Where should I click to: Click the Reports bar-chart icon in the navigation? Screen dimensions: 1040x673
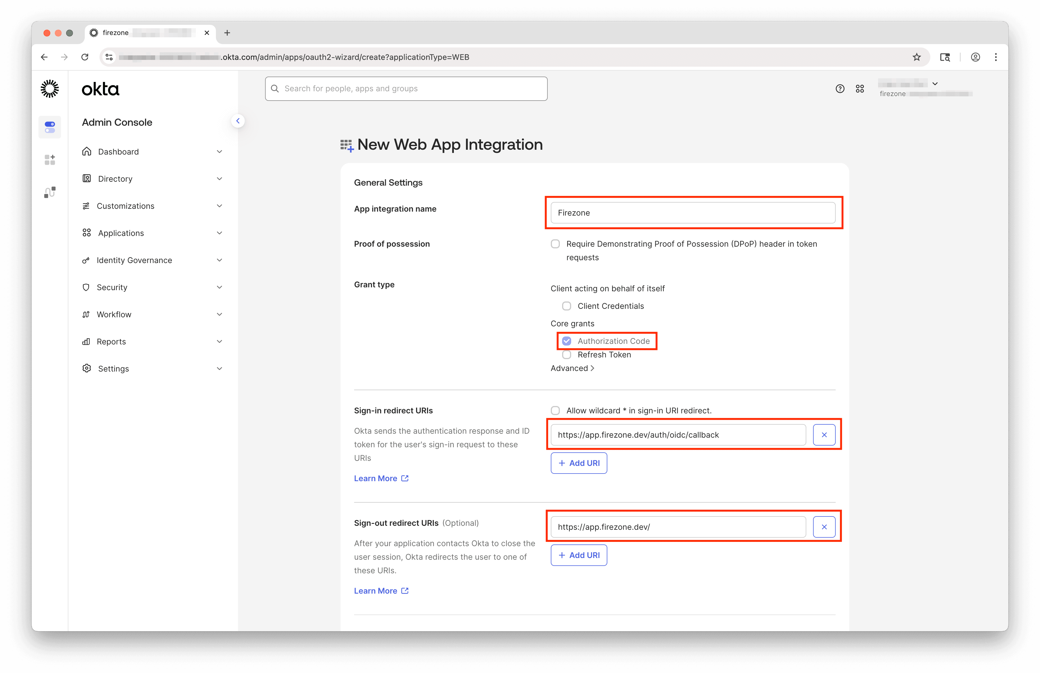(86, 341)
